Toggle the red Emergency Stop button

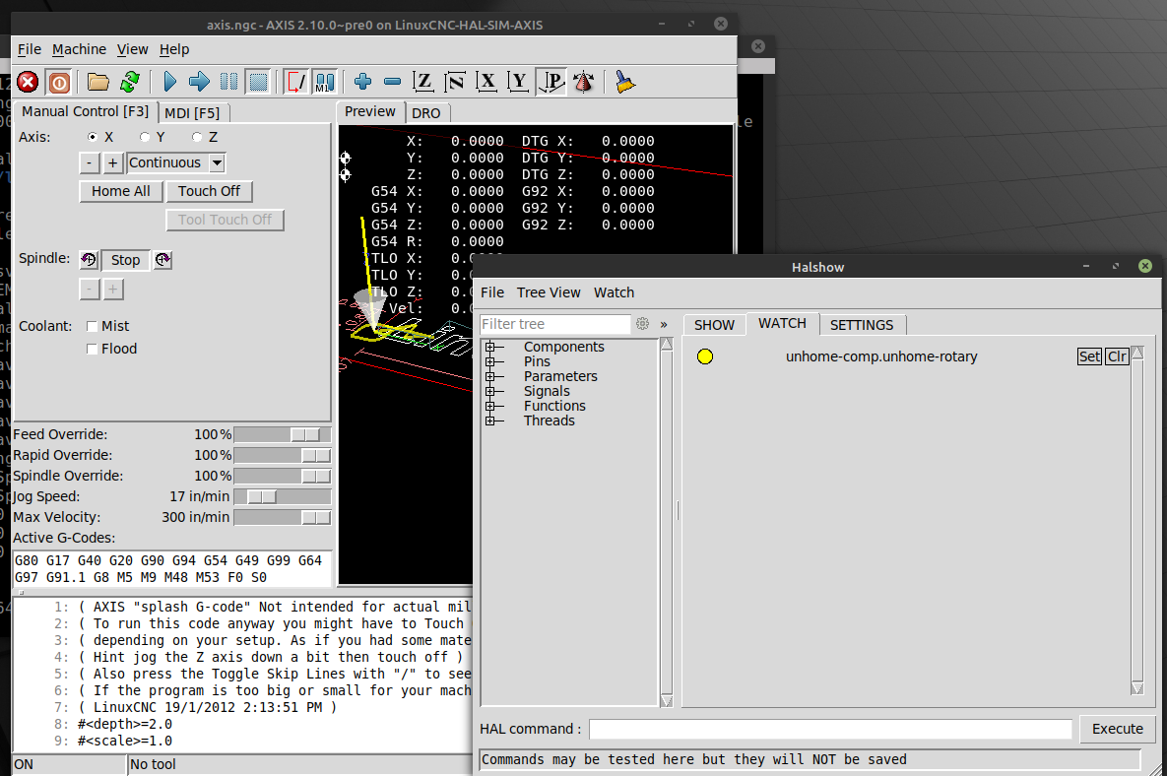click(x=28, y=82)
